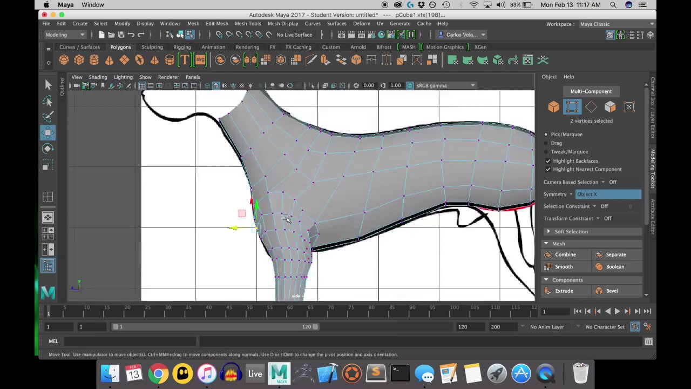Click the range slider bar handle at 120
The width and height of the screenshot is (691, 389).
pos(315,327)
